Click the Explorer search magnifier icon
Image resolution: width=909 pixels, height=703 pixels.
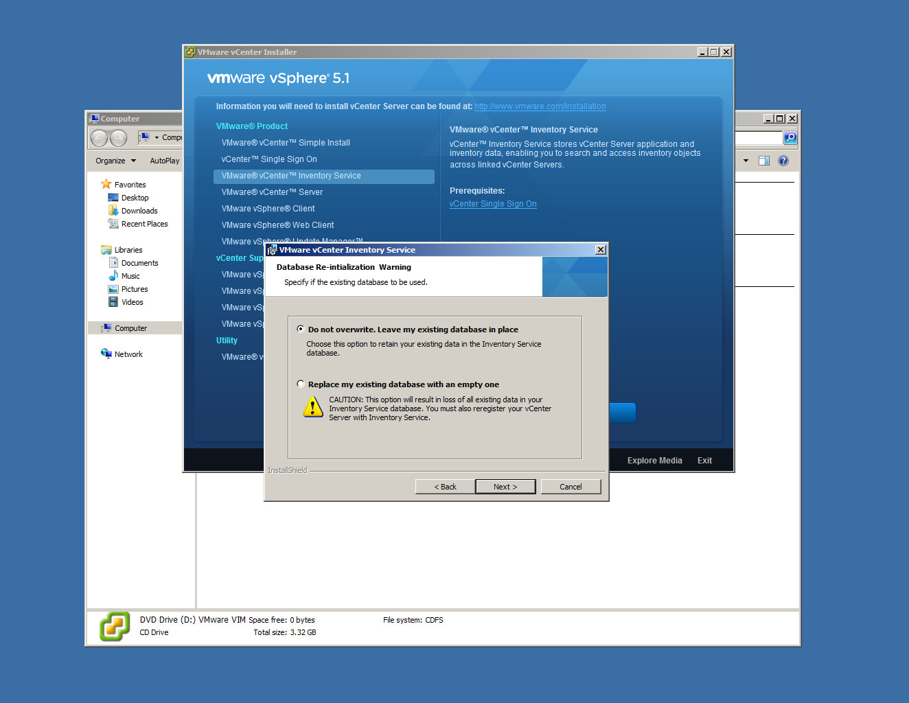coord(790,138)
